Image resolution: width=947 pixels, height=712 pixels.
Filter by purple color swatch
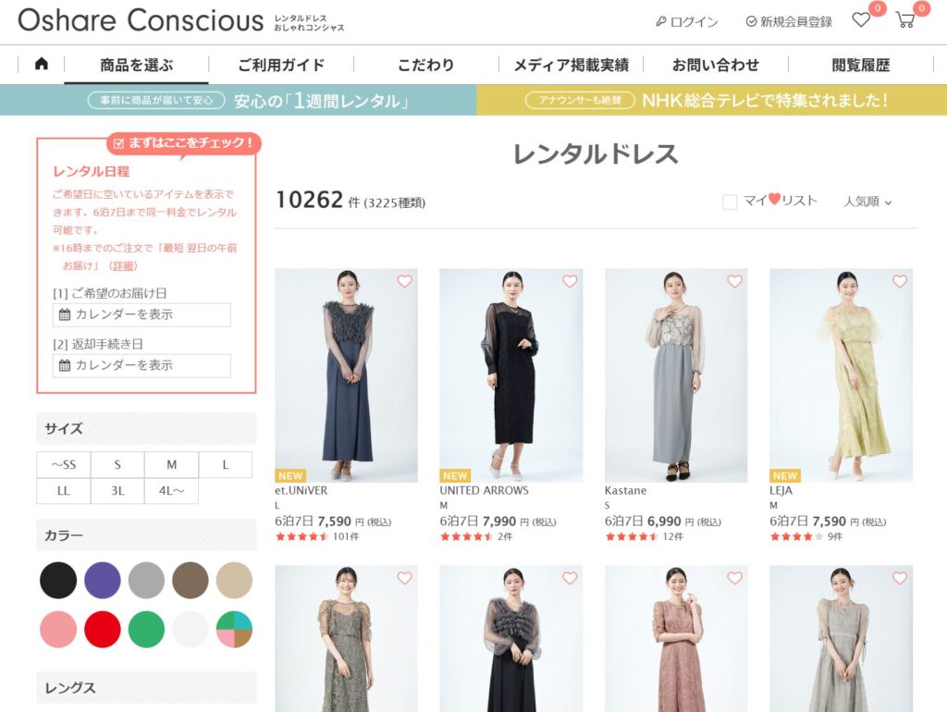[x=102, y=581]
